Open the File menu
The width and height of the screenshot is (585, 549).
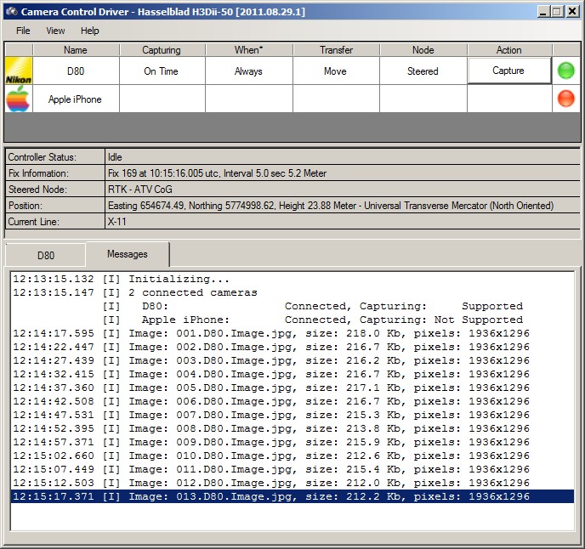pyautogui.click(x=23, y=31)
